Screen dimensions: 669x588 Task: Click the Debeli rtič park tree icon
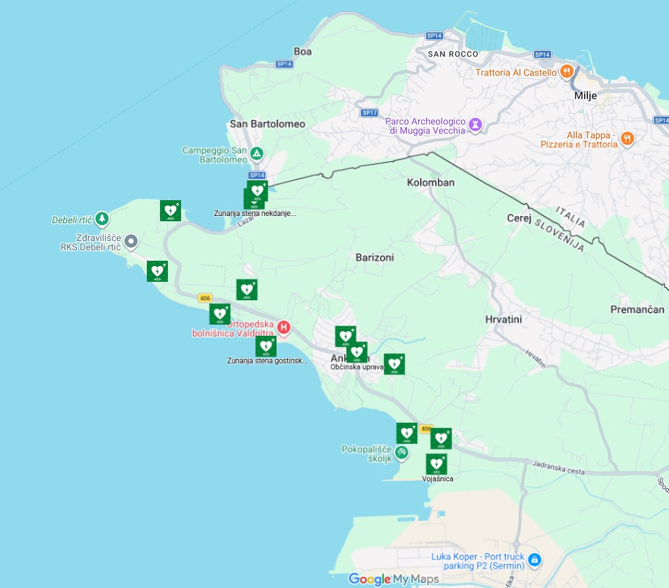pos(101,218)
